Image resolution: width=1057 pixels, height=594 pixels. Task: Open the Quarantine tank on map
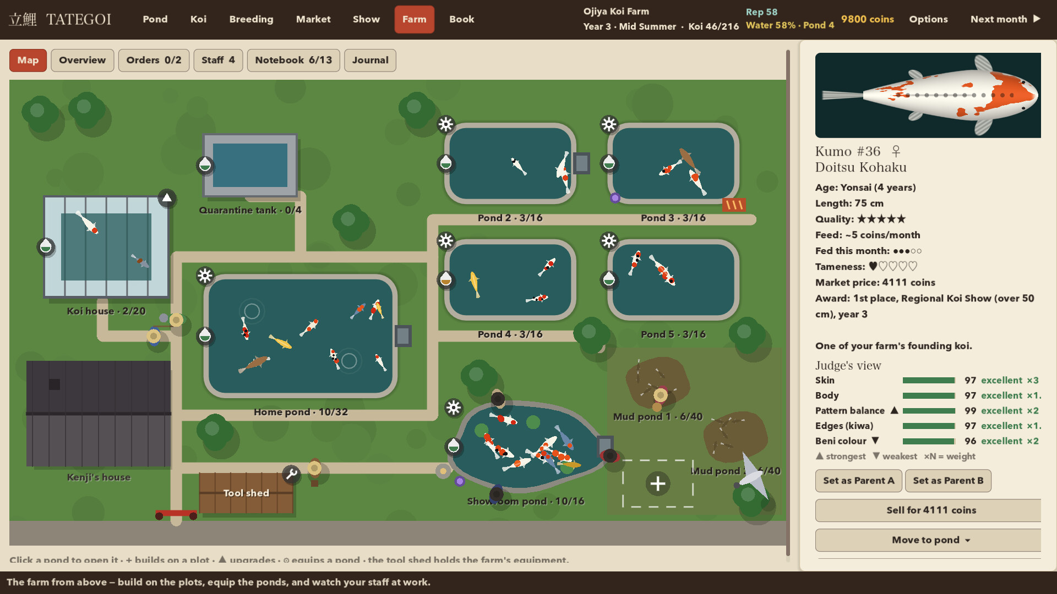click(250, 166)
